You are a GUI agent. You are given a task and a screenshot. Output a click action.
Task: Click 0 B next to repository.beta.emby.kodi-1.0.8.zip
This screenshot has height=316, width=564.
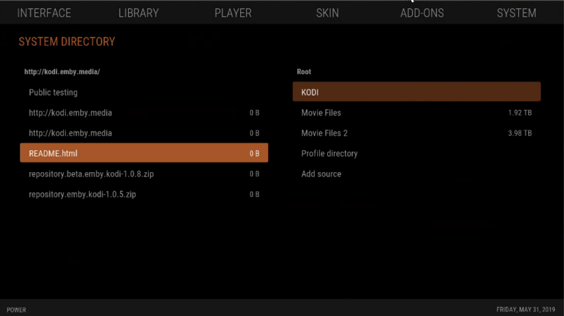[254, 174]
